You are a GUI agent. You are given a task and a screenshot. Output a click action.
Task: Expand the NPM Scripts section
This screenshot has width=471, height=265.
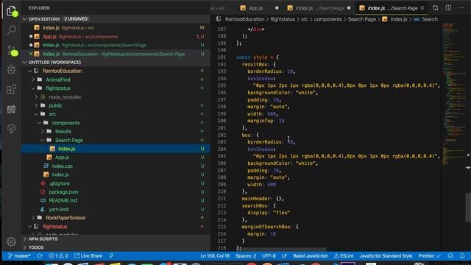click(x=24, y=239)
